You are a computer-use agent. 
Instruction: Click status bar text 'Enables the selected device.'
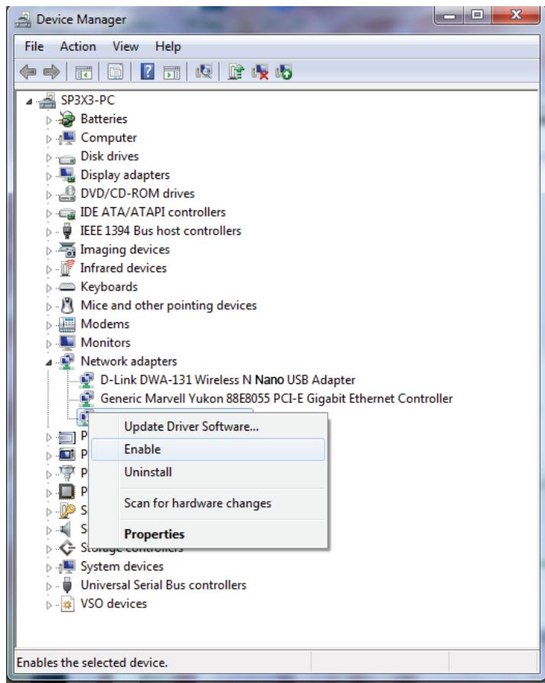point(92,662)
